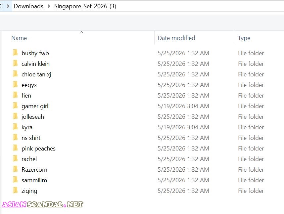Click 'File folder' type in kyra row
This screenshot has height=214, width=284.
point(251,127)
